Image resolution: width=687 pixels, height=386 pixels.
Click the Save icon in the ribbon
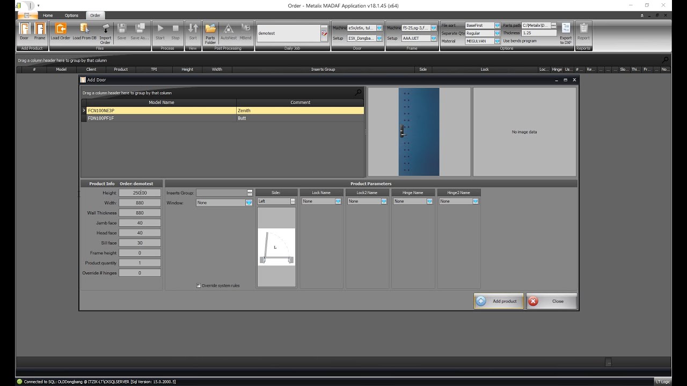point(122,28)
